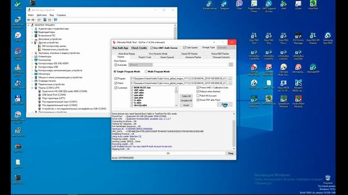Switch to the Moto Boot Repair tab
This screenshot has height=195, width=348.
[127, 54]
